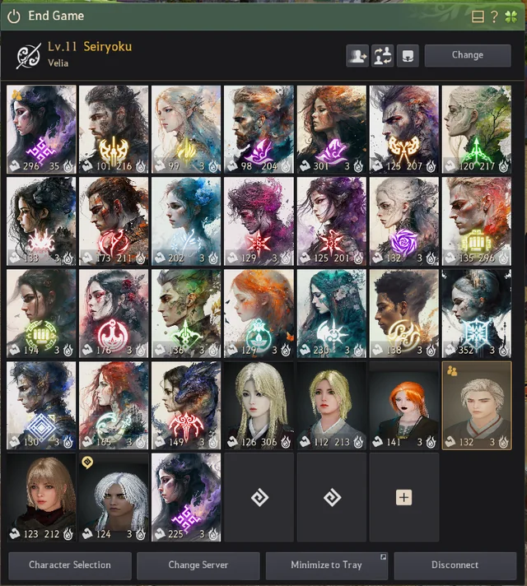Image resolution: width=527 pixels, height=586 pixels.
Task: Click the End Game power icon
Action: 14,16
